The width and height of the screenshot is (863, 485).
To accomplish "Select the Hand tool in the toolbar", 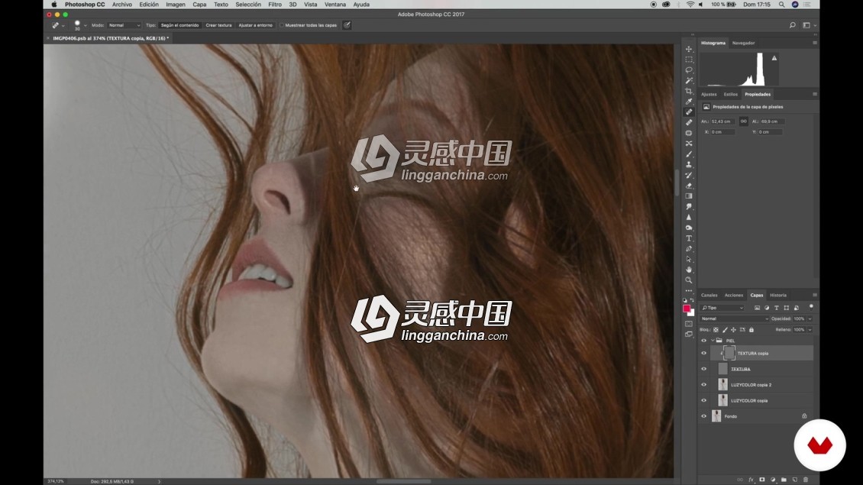I will pos(689,270).
